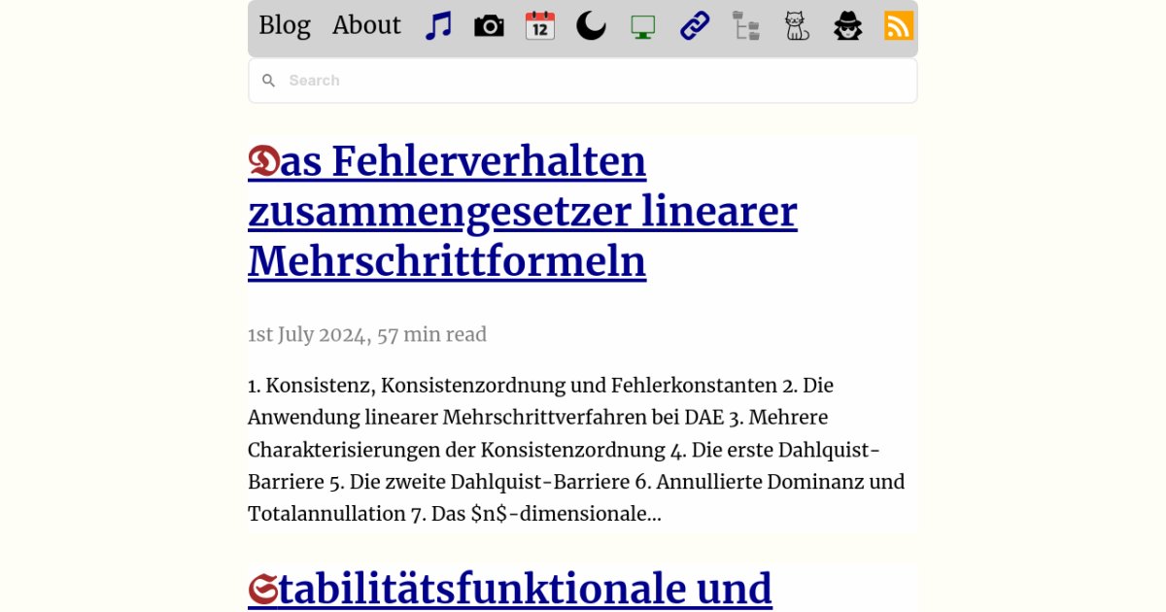Go to the Blog menu item
This screenshot has width=1166, height=612.
pyautogui.click(x=285, y=25)
